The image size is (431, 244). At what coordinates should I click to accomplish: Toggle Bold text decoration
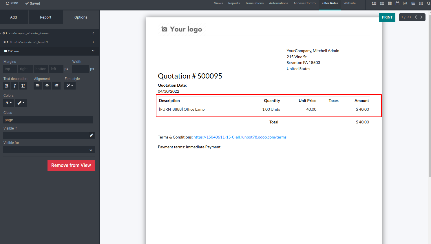pos(7,86)
